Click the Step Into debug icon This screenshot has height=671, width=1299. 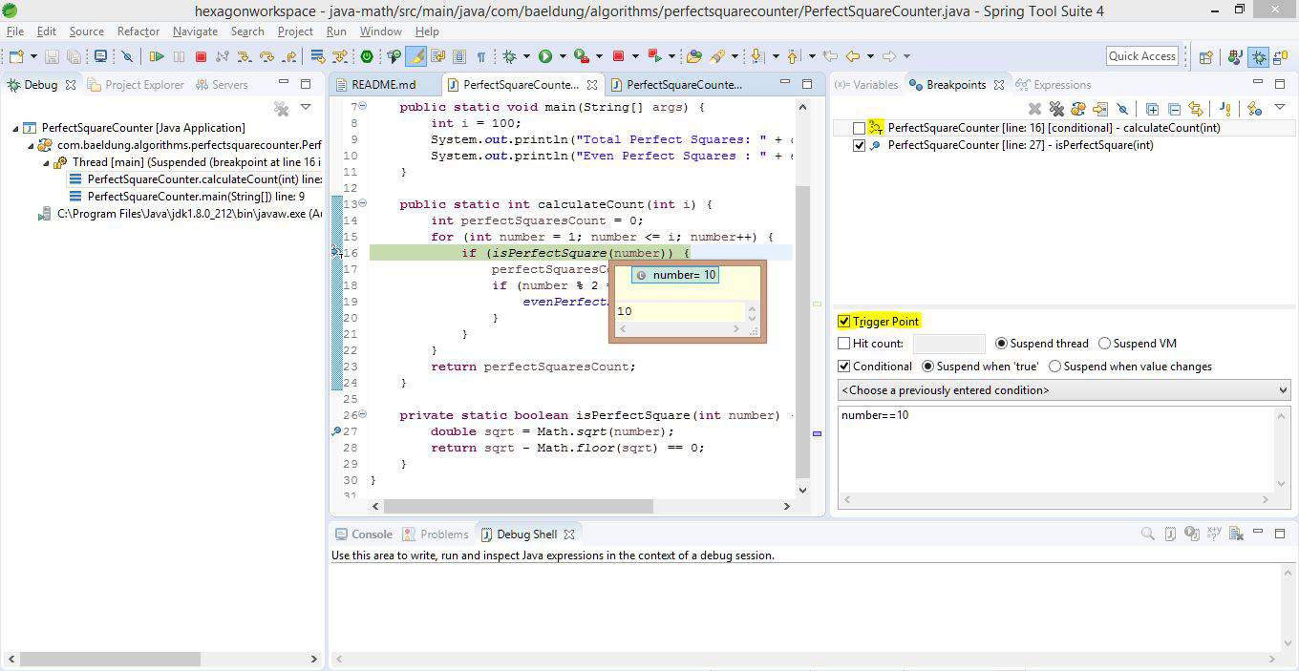[x=245, y=55]
